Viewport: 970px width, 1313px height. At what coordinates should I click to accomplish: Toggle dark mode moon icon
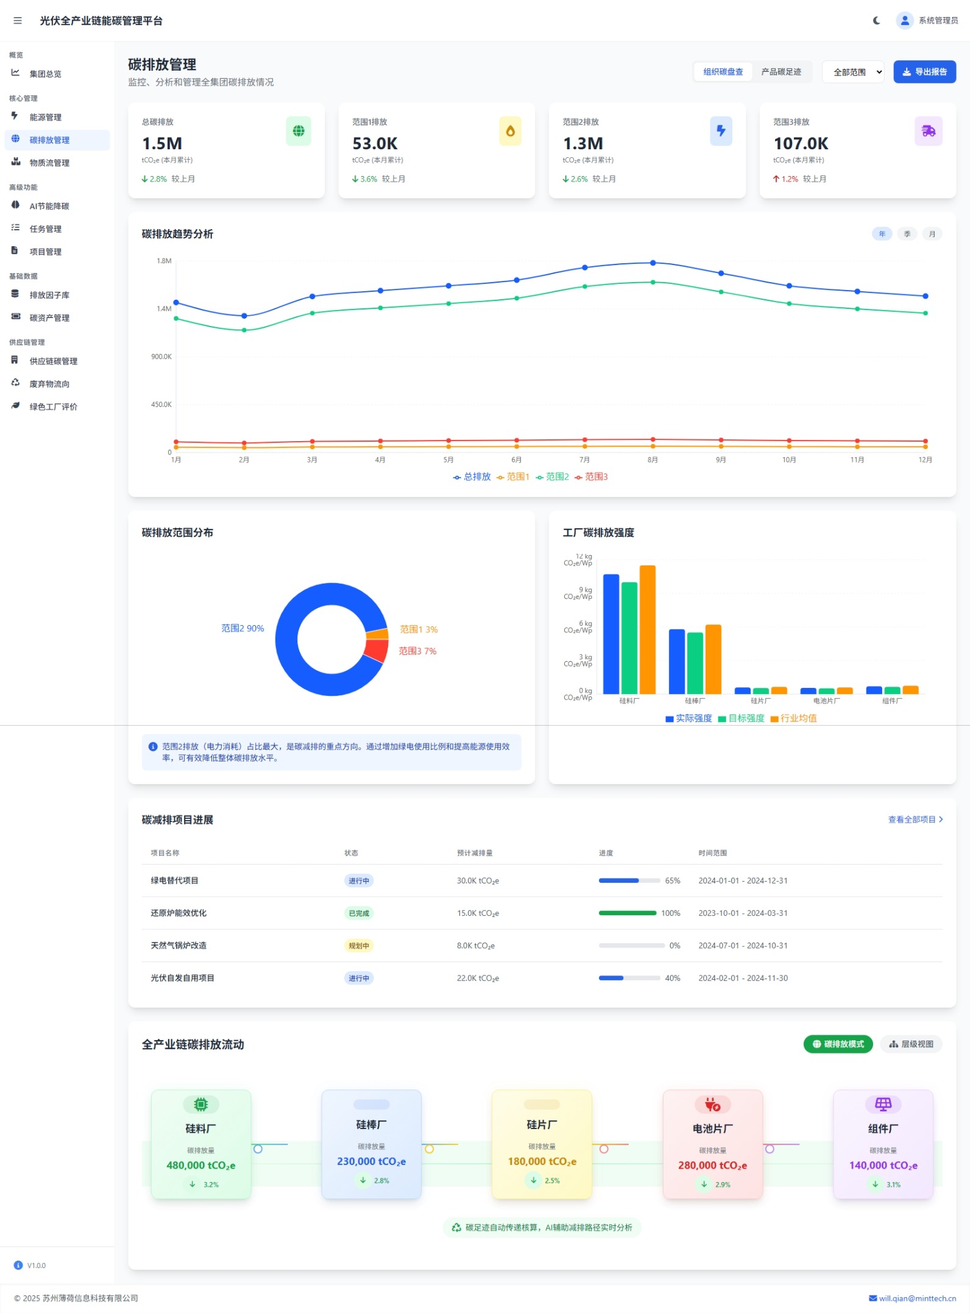click(x=876, y=21)
